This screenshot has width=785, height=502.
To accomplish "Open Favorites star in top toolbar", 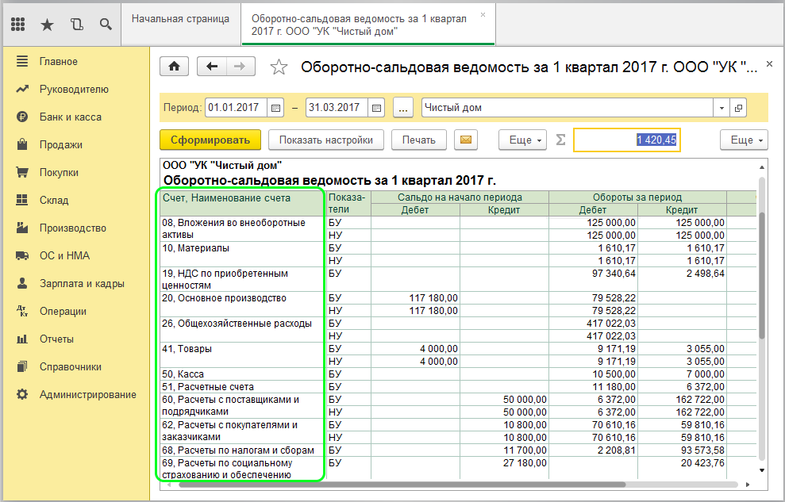I will [x=48, y=24].
